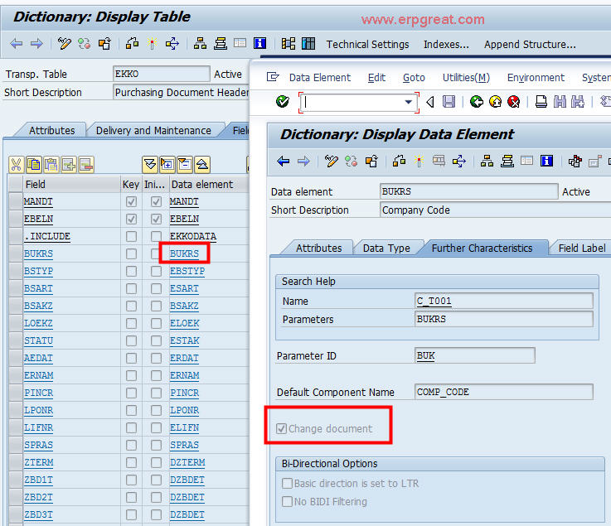Click the BUK parameter ID value
Image resolution: width=611 pixels, height=526 pixels.
pos(425,356)
